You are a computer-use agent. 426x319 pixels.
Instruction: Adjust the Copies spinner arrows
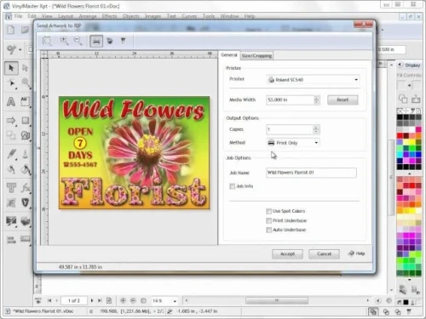tap(316, 129)
